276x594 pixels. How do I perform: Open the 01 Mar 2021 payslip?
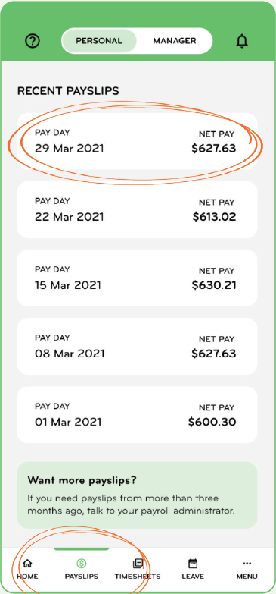pyautogui.click(x=137, y=414)
